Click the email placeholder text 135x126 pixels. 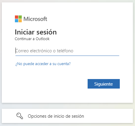pos(44,51)
